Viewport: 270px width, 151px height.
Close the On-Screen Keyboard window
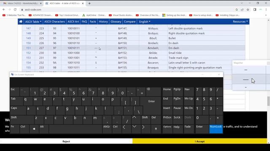[x=219, y=75]
